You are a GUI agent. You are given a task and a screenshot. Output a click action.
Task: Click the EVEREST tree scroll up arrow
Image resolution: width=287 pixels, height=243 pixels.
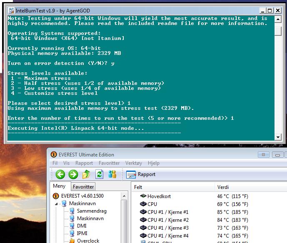click(x=124, y=196)
